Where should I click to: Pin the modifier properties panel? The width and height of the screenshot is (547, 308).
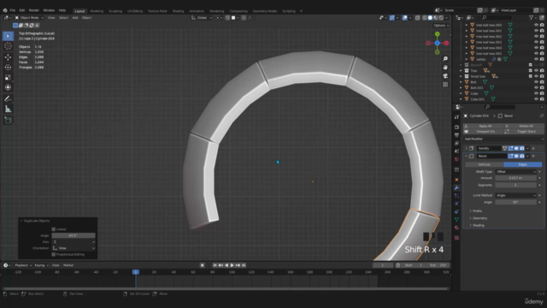(541, 116)
